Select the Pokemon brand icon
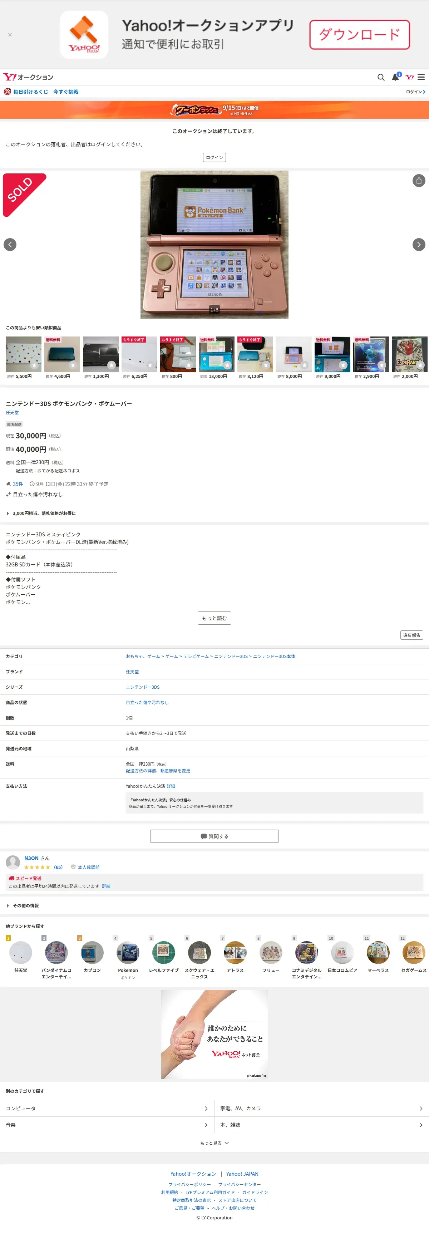Screen dimensions: 429x1258 (x=128, y=952)
